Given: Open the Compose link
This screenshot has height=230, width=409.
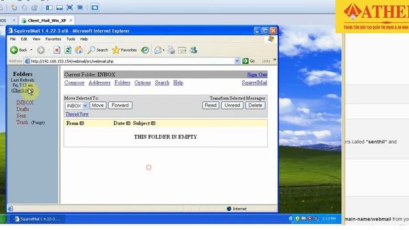Looking at the screenshot, I should click(x=74, y=82).
